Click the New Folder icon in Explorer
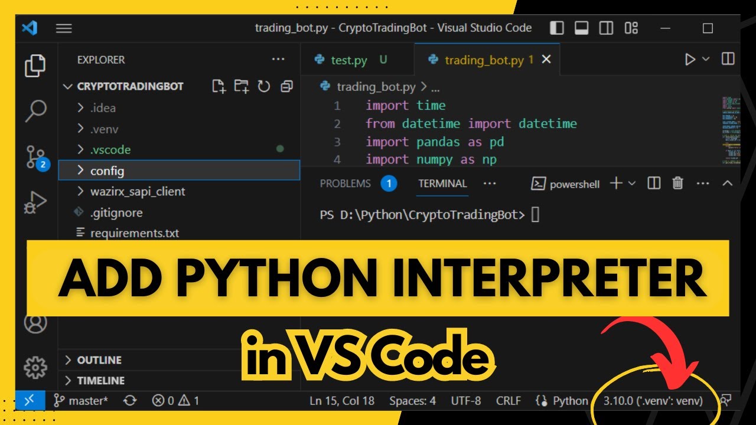Viewport: 756px width, 425px height. pos(241,86)
